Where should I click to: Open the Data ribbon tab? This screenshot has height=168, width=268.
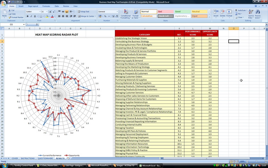pos(57,6)
